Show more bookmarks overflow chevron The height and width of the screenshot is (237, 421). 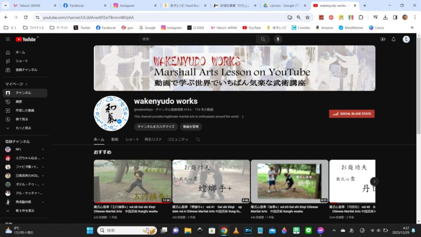pos(412,27)
